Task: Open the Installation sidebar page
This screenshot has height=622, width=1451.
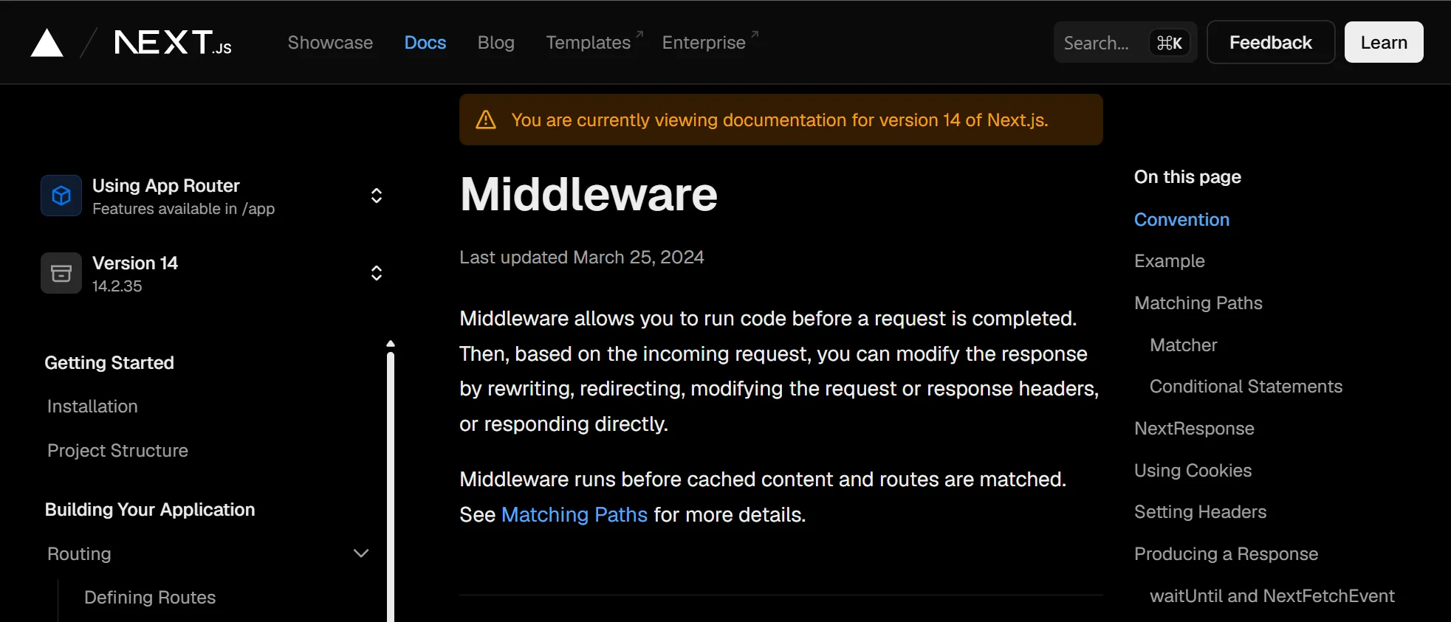Action: pyautogui.click(x=92, y=407)
